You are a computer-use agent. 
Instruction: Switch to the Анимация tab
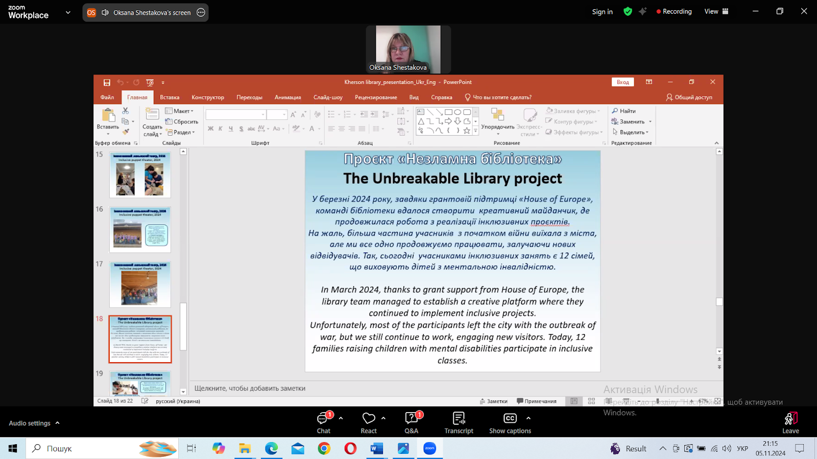[x=288, y=97]
